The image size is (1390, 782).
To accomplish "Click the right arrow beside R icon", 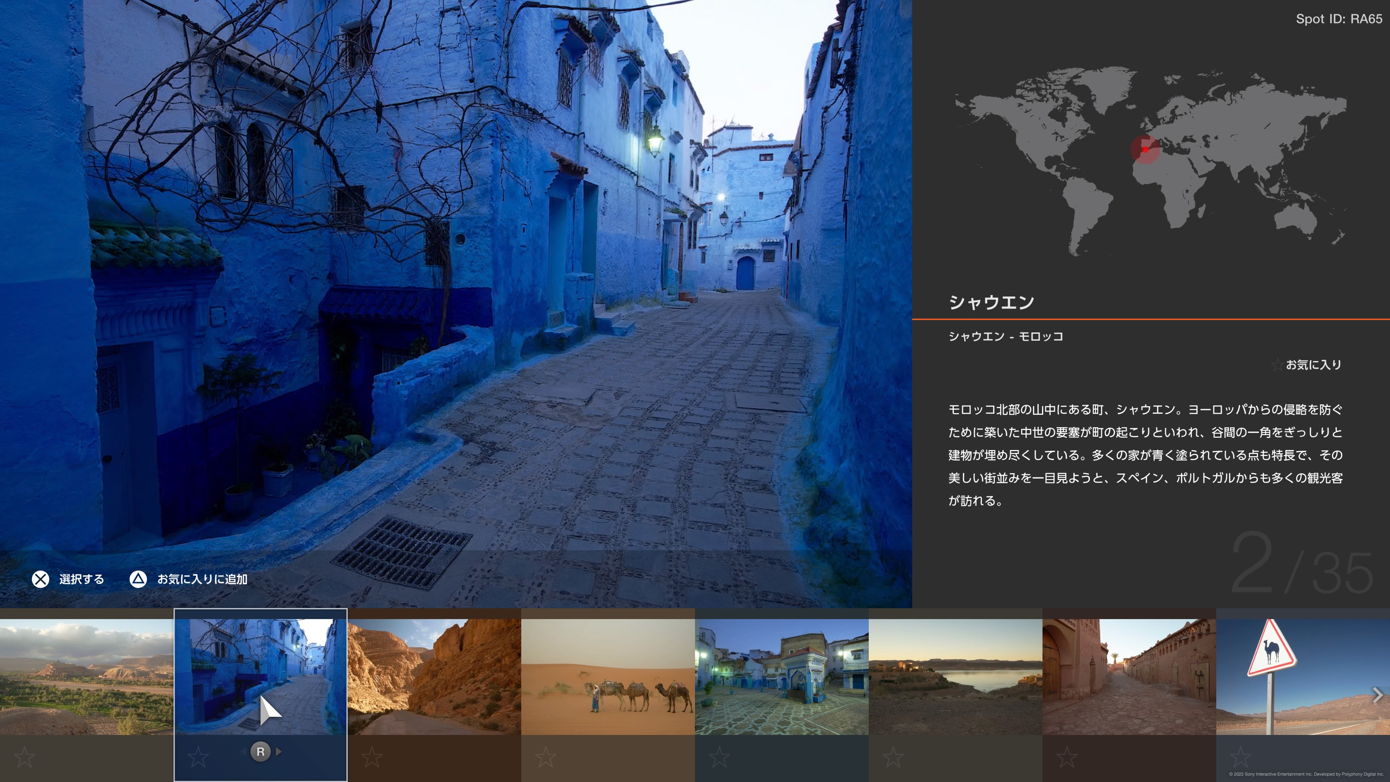I will click(x=279, y=751).
